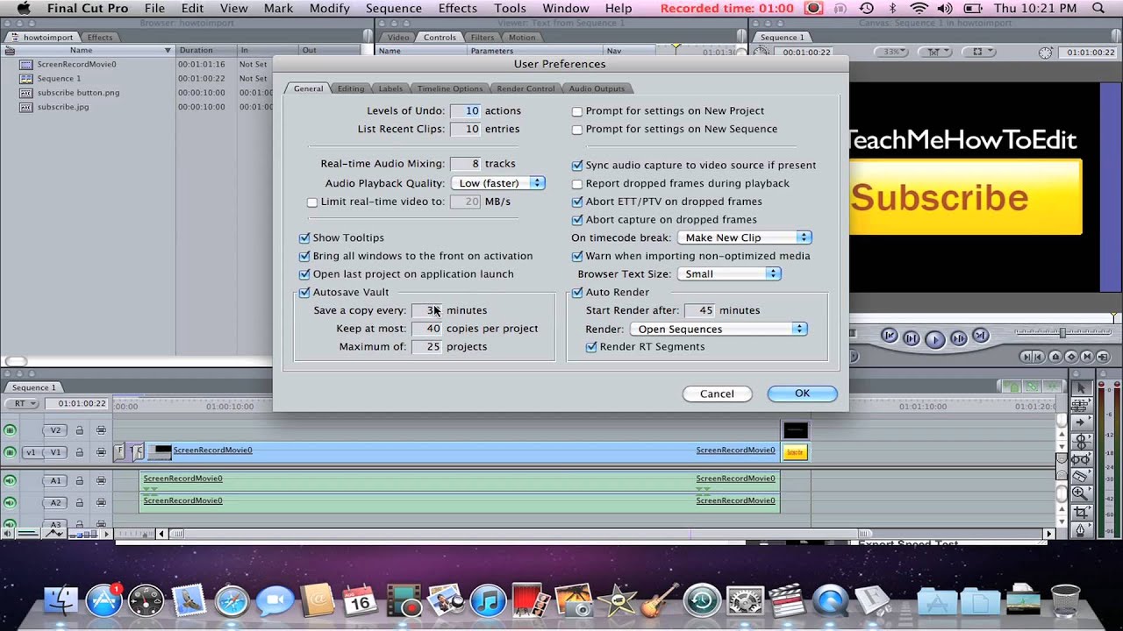Screen dimensions: 1123x631
Task: Click the Save a copy every minutes field
Action: point(426,310)
